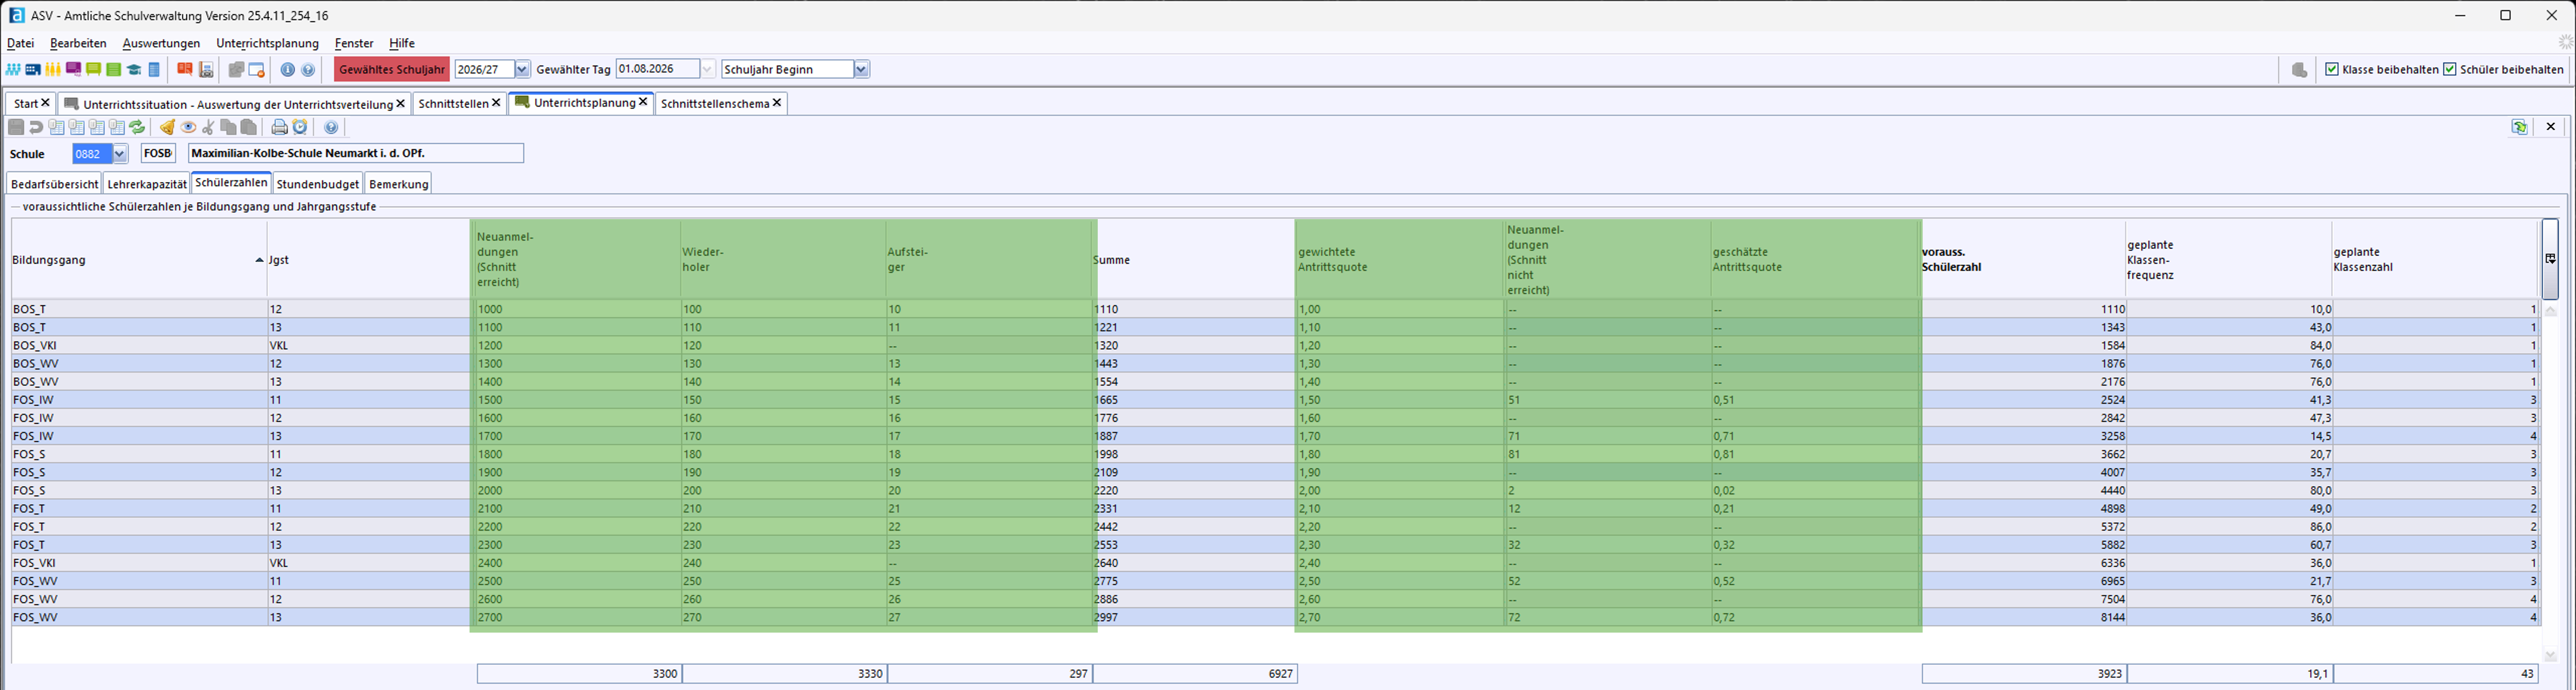This screenshot has width=2576, height=690.
Task: Click the yellow people group icon
Action: pos(53,70)
